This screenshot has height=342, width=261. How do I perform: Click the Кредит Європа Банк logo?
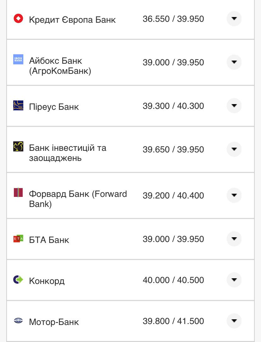point(18,19)
